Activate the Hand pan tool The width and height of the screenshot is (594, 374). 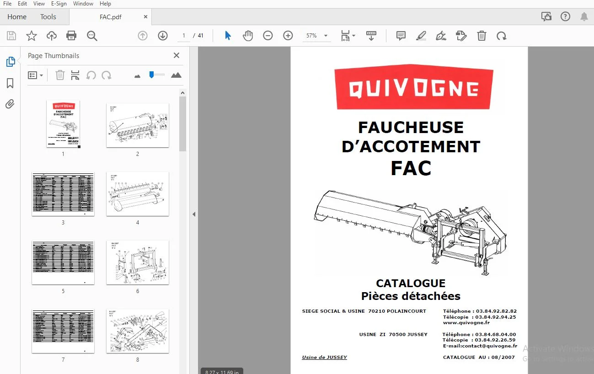point(248,36)
